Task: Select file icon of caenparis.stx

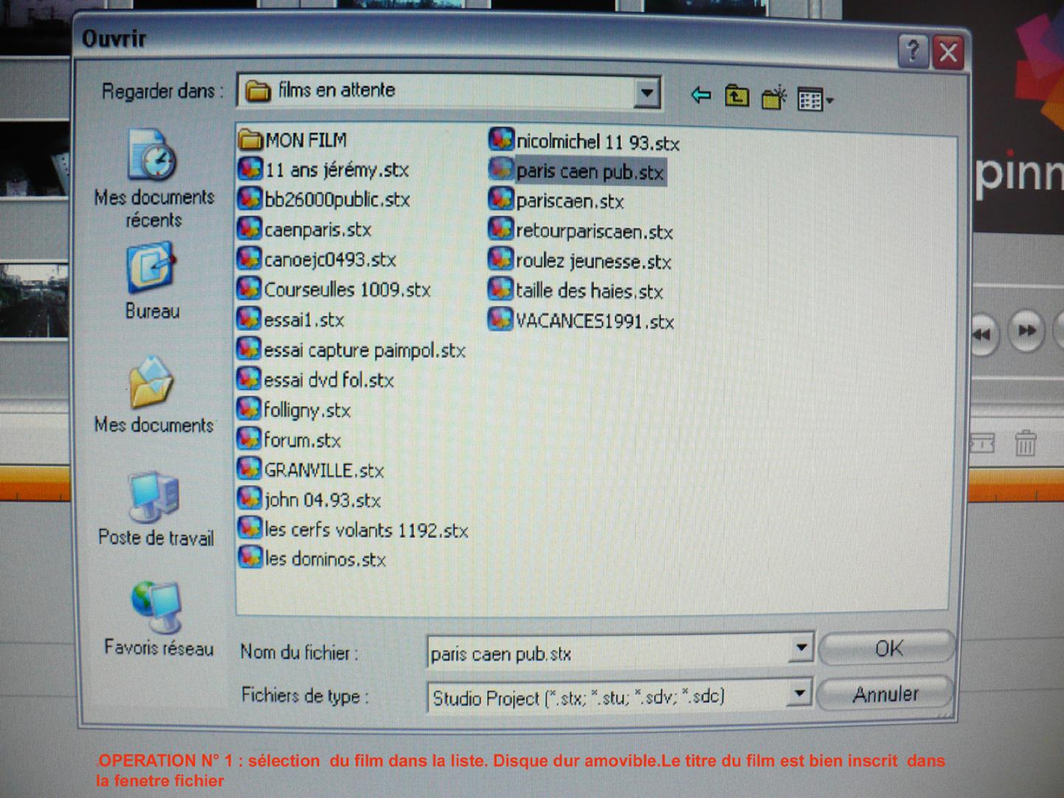Action: tap(250, 228)
